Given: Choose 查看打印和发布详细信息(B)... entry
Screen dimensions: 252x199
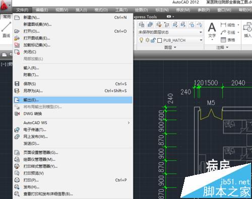Looking at the screenshot, I should coord(73,194).
